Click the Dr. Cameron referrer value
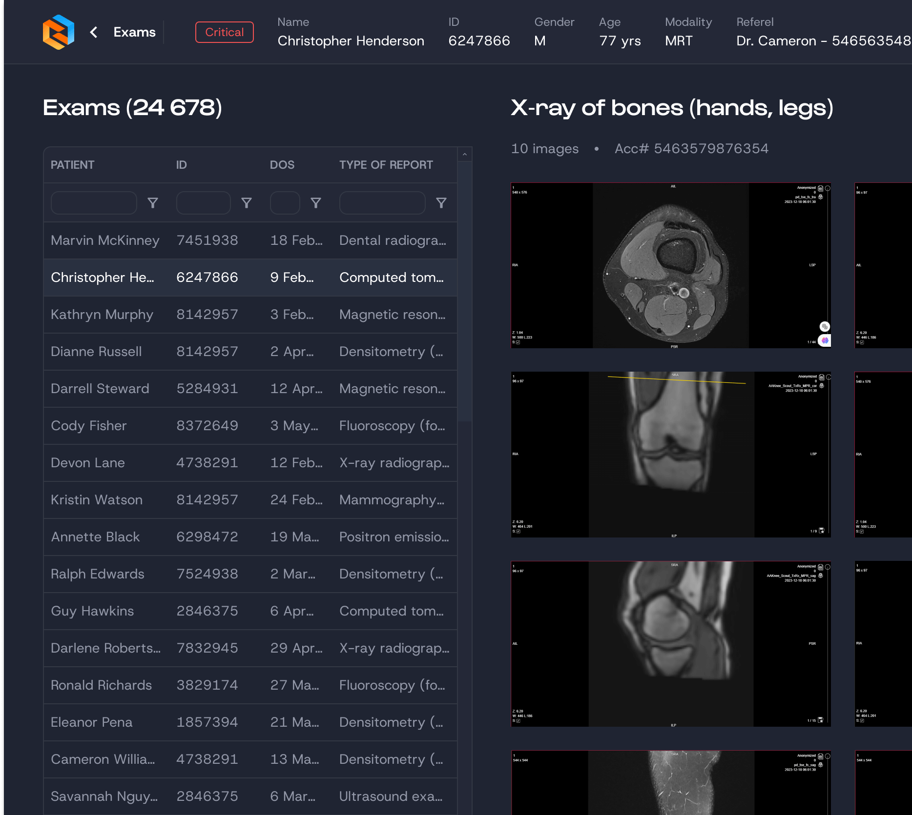This screenshot has width=912, height=815. [823, 41]
